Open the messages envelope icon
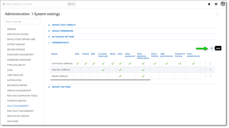This screenshot has height=128, width=229. [216, 4]
